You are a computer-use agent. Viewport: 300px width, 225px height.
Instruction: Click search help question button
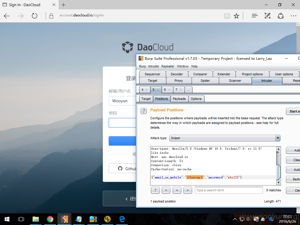pos(155,190)
